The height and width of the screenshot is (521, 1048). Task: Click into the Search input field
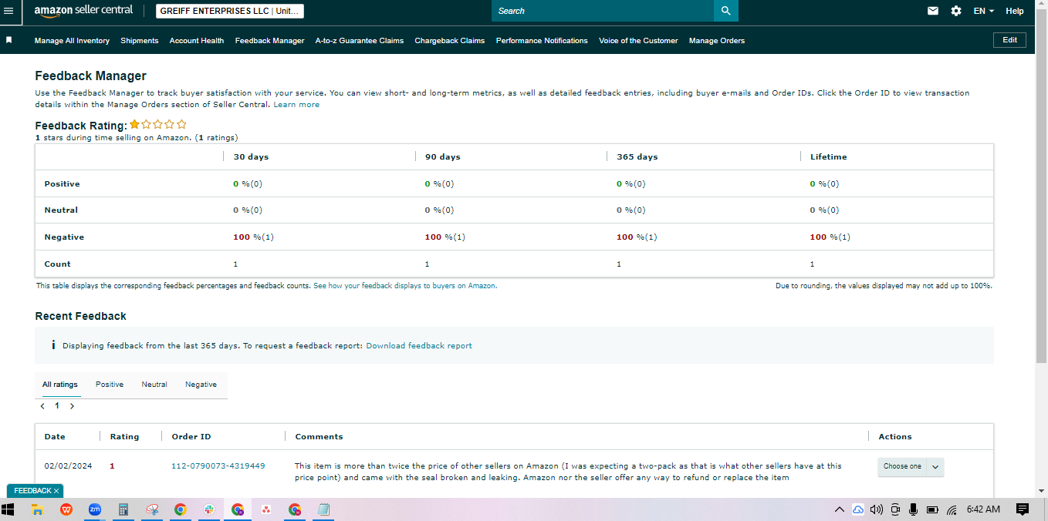pyautogui.click(x=603, y=11)
